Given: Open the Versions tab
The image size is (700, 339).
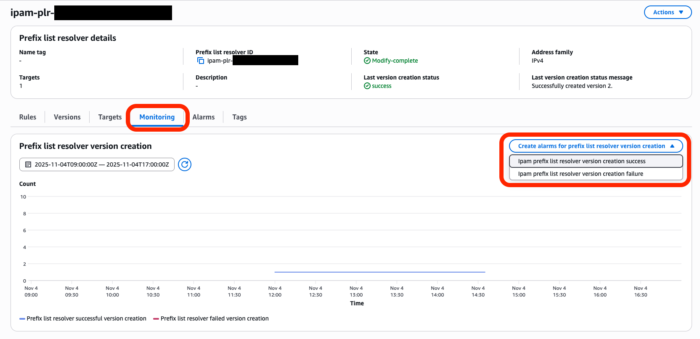Looking at the screenshot, I should [x=67, y=117].
